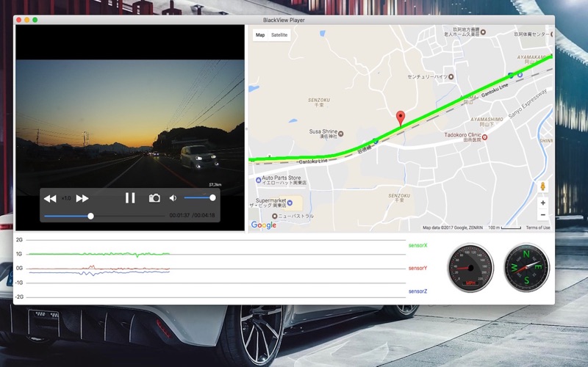Pause the dashcam video playback
Screen dimensions: 588x367
pyautogui.click(x=130, y=197)
